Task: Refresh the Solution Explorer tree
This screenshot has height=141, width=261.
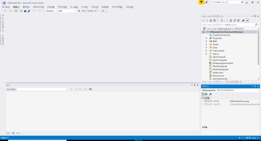Action: [x=231, y=20]
